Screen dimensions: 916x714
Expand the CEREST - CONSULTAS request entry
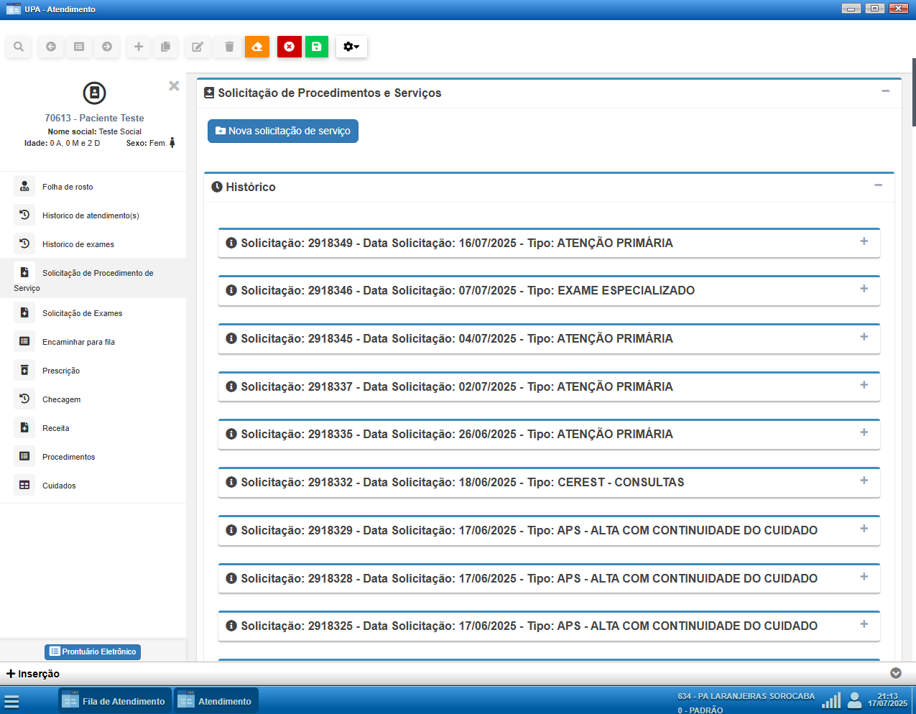(x=864, y=481)
